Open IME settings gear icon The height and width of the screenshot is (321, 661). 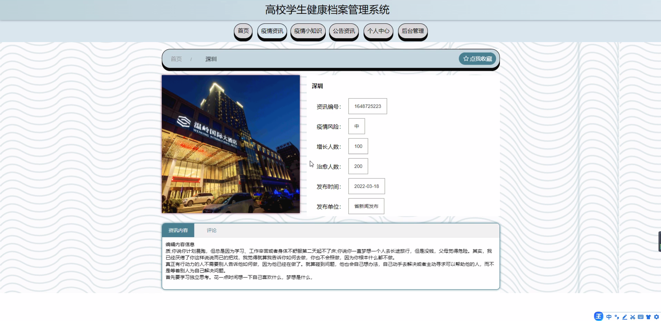click(x=656, y=317)
